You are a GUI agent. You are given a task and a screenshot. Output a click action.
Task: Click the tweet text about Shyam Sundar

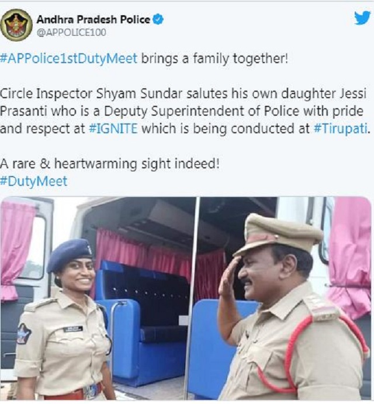click(x=185, y=111)
